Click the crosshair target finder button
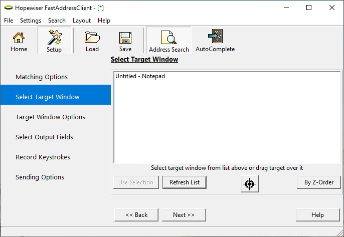This screenshot has height=237, width=344. pos(249,184)
